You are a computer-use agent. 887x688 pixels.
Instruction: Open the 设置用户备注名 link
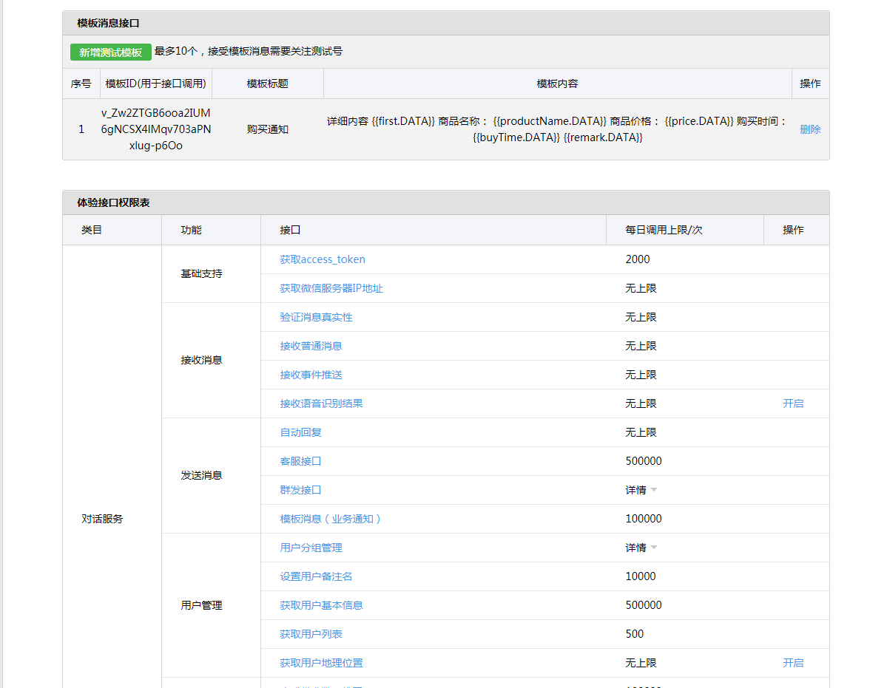[x=316, y=576]
